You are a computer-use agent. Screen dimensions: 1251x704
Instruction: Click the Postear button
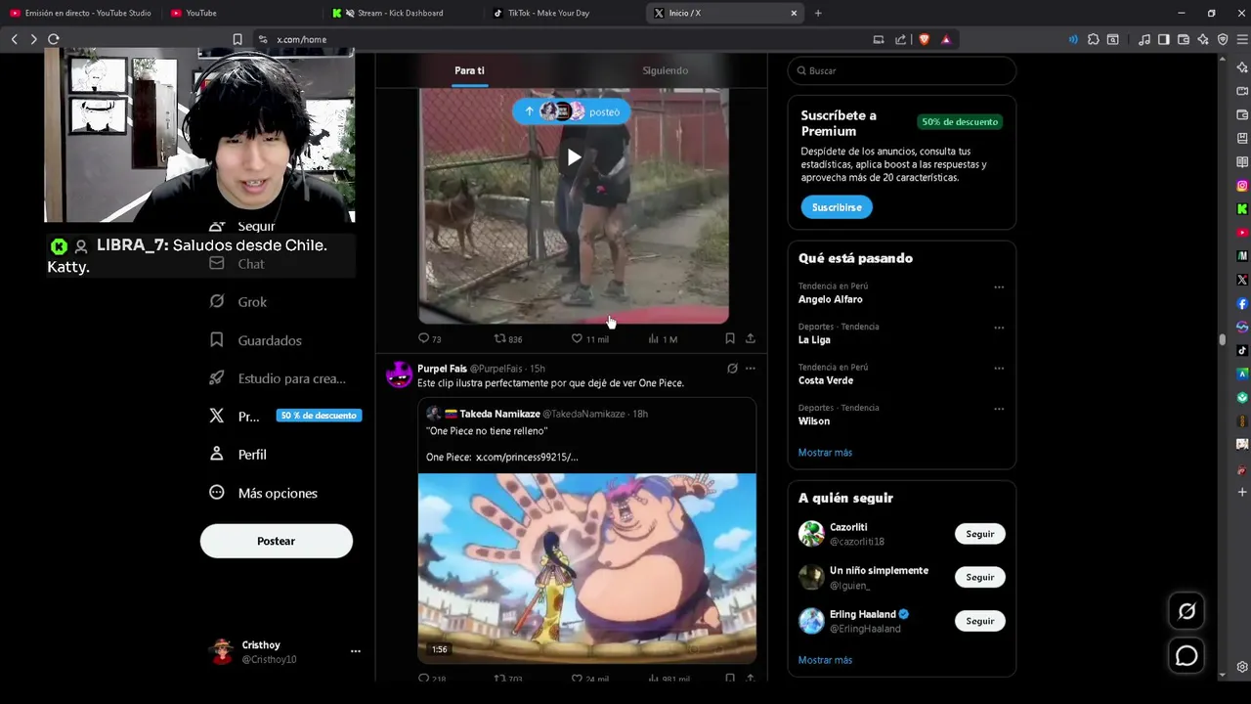tap(277, 541)
